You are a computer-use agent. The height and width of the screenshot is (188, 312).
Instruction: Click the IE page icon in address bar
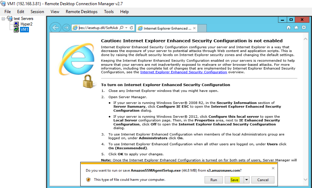75,28
